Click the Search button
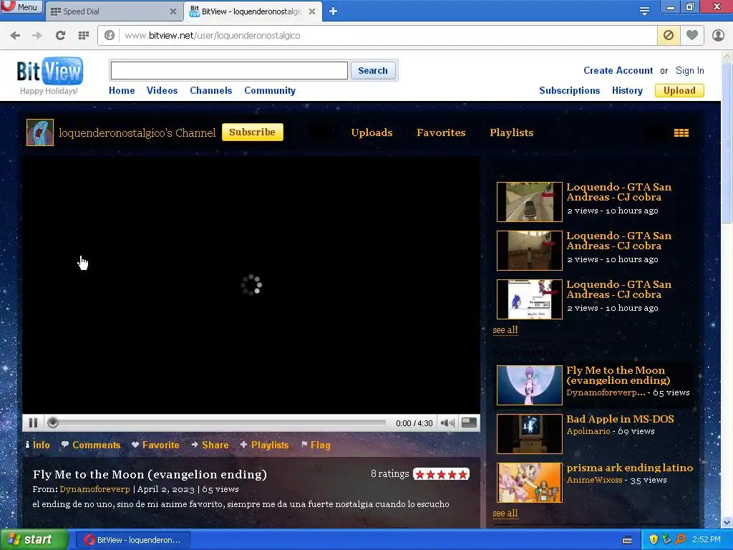733x550 pixels. 372,71
